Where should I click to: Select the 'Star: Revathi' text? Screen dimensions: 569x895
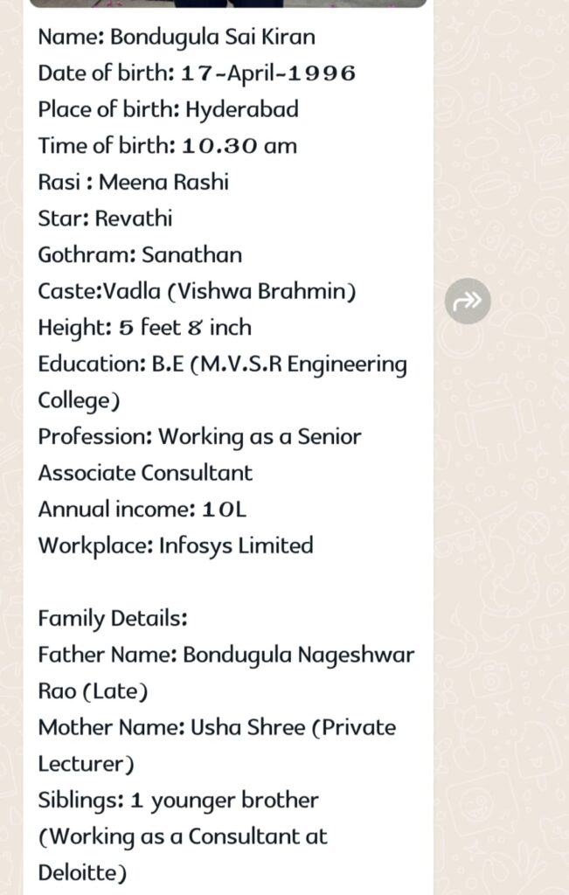[105, 219]
